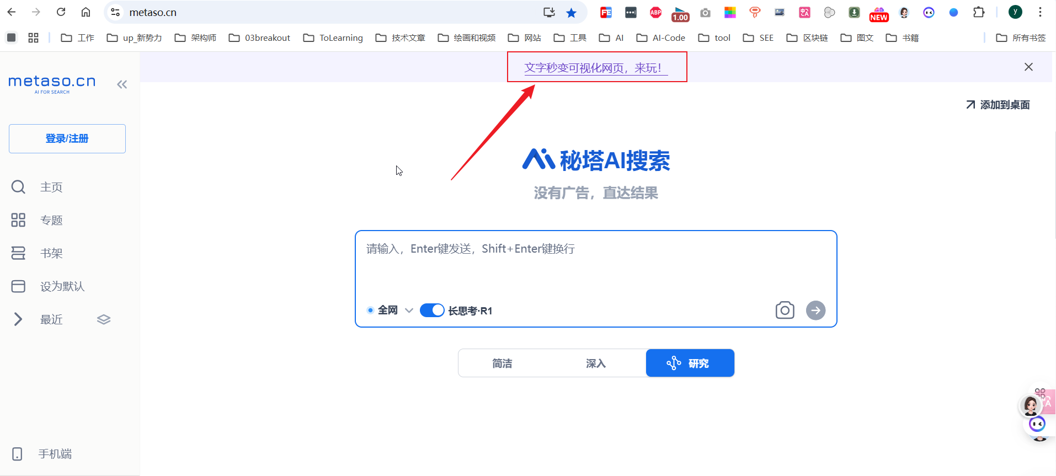Open the Chrome three-dot menu

coord(1040,12)
